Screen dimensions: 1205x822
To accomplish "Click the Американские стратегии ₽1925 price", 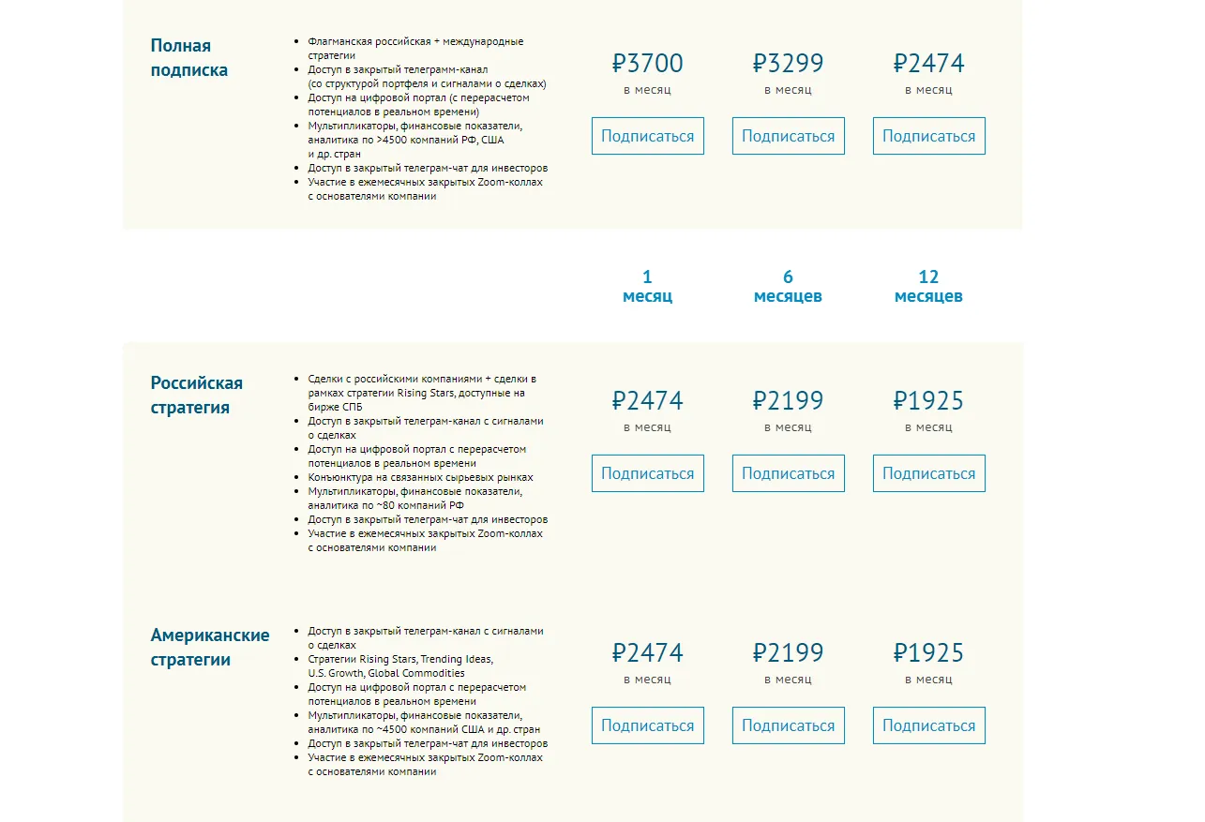I will tap(928, 653).
